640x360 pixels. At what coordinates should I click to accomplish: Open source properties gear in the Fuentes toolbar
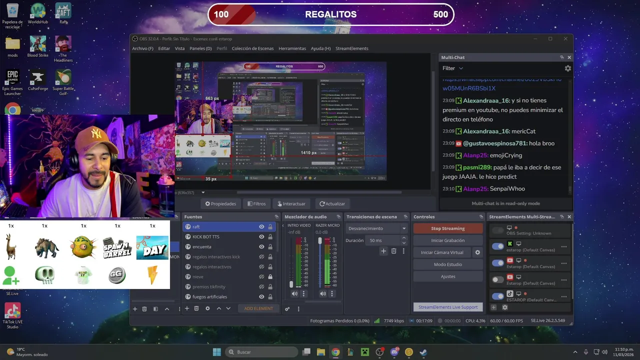click(x=207, y=308)
